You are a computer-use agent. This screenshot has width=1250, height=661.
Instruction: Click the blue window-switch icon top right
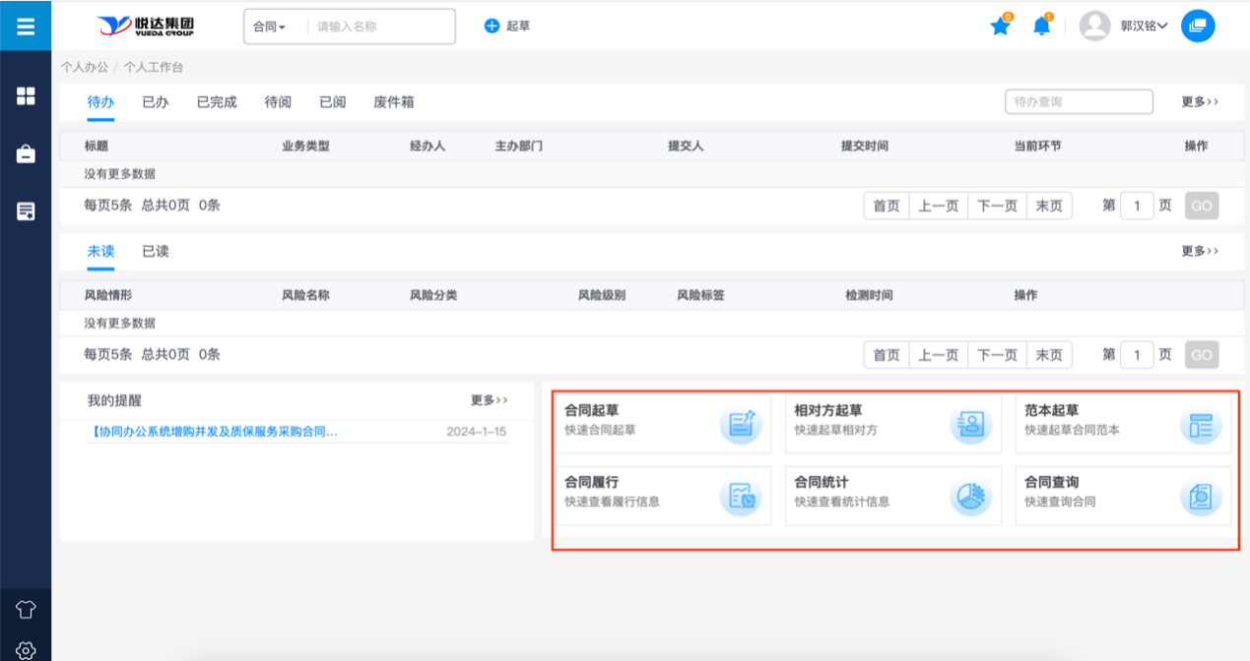1197,27
